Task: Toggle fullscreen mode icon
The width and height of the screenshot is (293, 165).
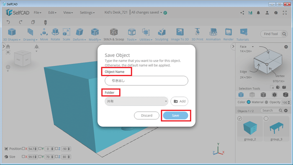Action: tap(285, 13)
